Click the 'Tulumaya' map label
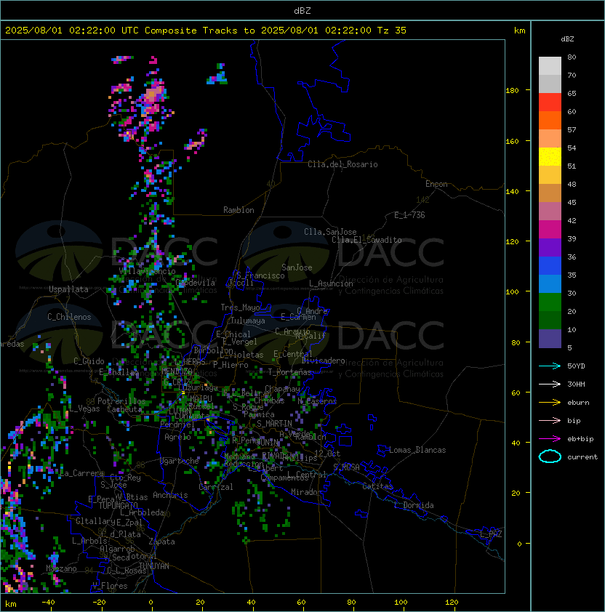This screenshot has height=612, width=605. (248, 321)
